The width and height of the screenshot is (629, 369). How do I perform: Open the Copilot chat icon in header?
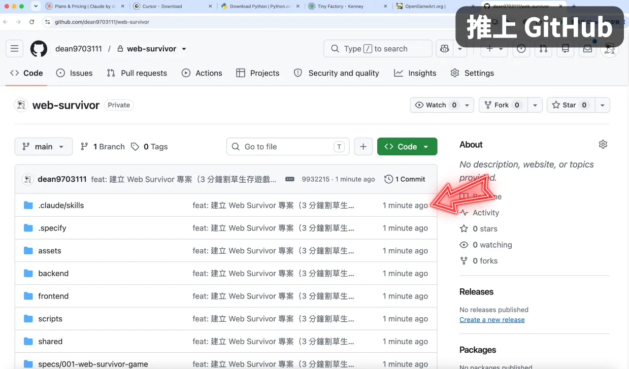tap(445, 49)
